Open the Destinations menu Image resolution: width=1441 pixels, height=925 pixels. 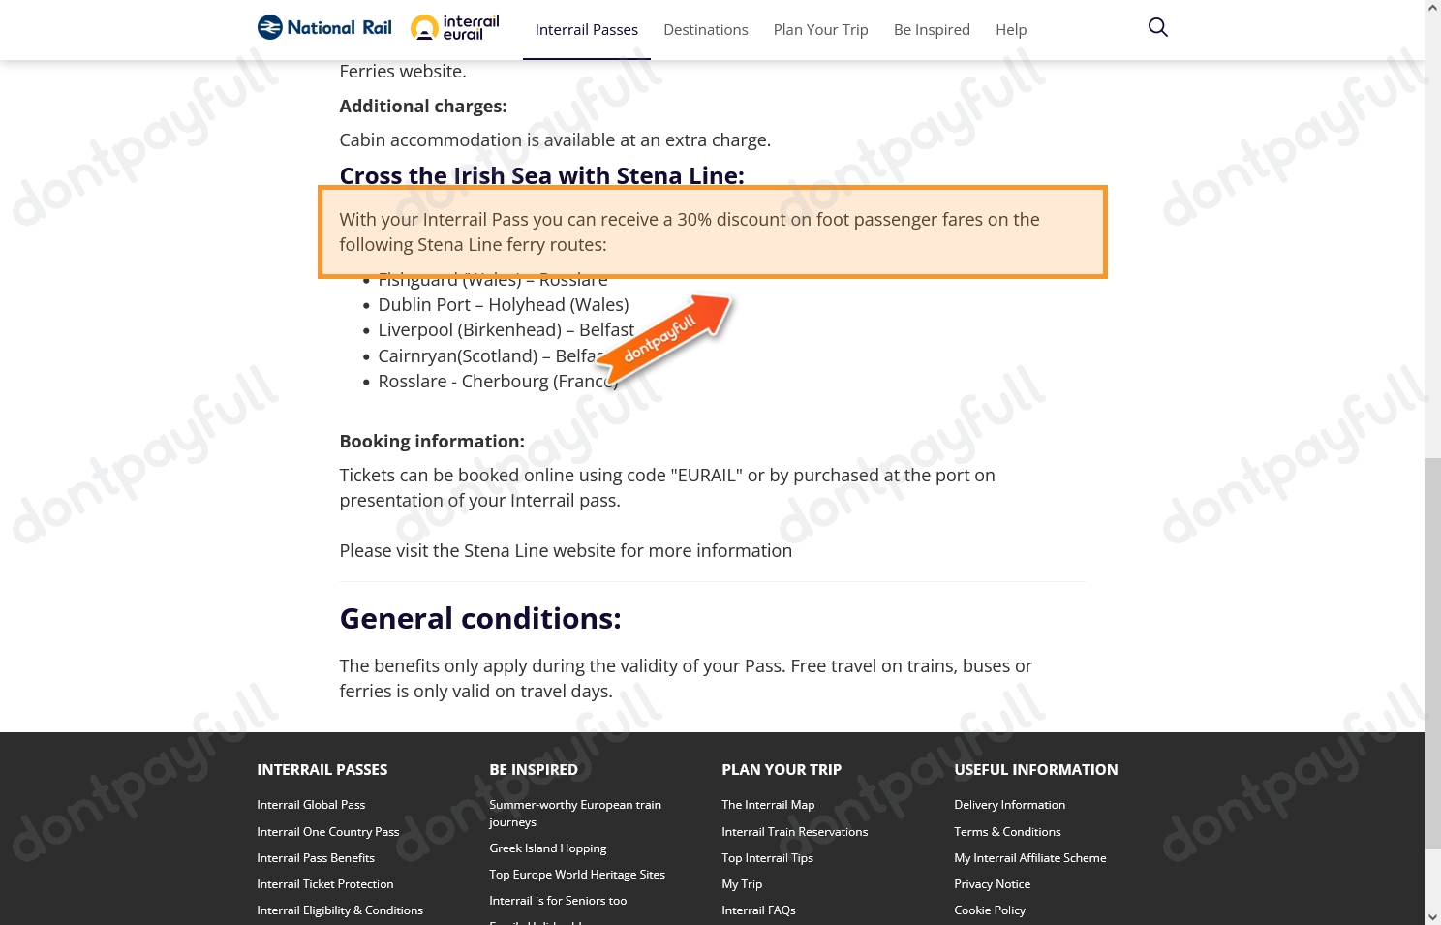pyautogui.click(x=705, y=30)
